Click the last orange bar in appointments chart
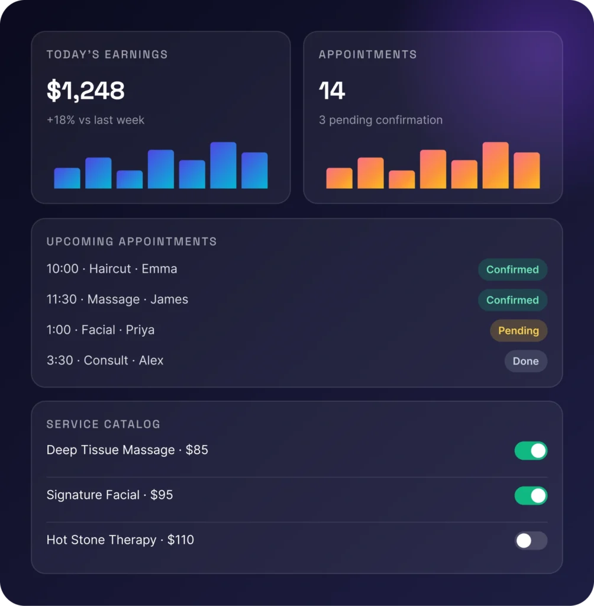Viewport: 594px width, 606px height. (527, 170)
